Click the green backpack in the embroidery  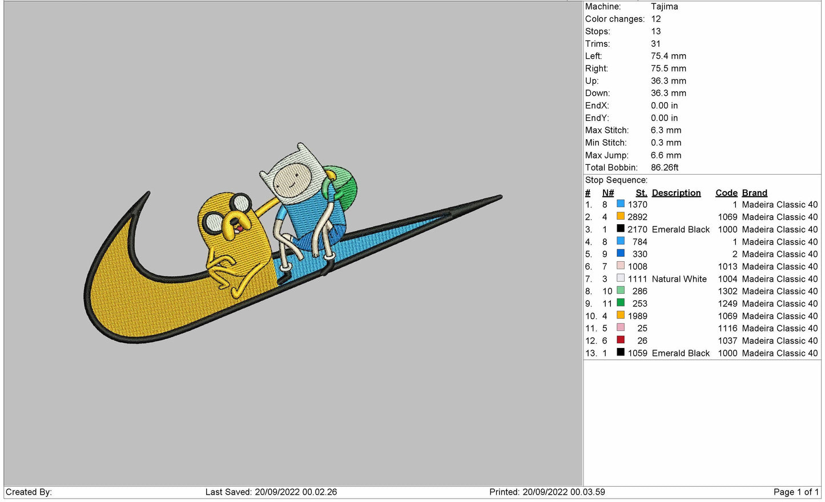[344, 184]
